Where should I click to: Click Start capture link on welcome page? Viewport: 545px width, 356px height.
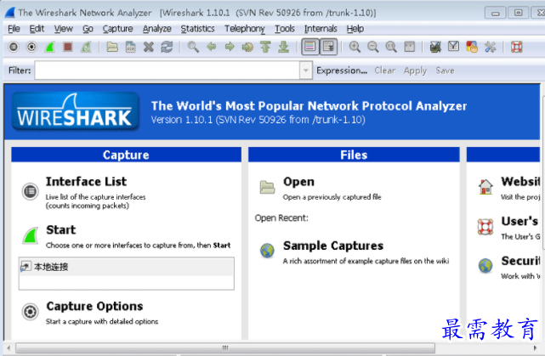(61, 229)
